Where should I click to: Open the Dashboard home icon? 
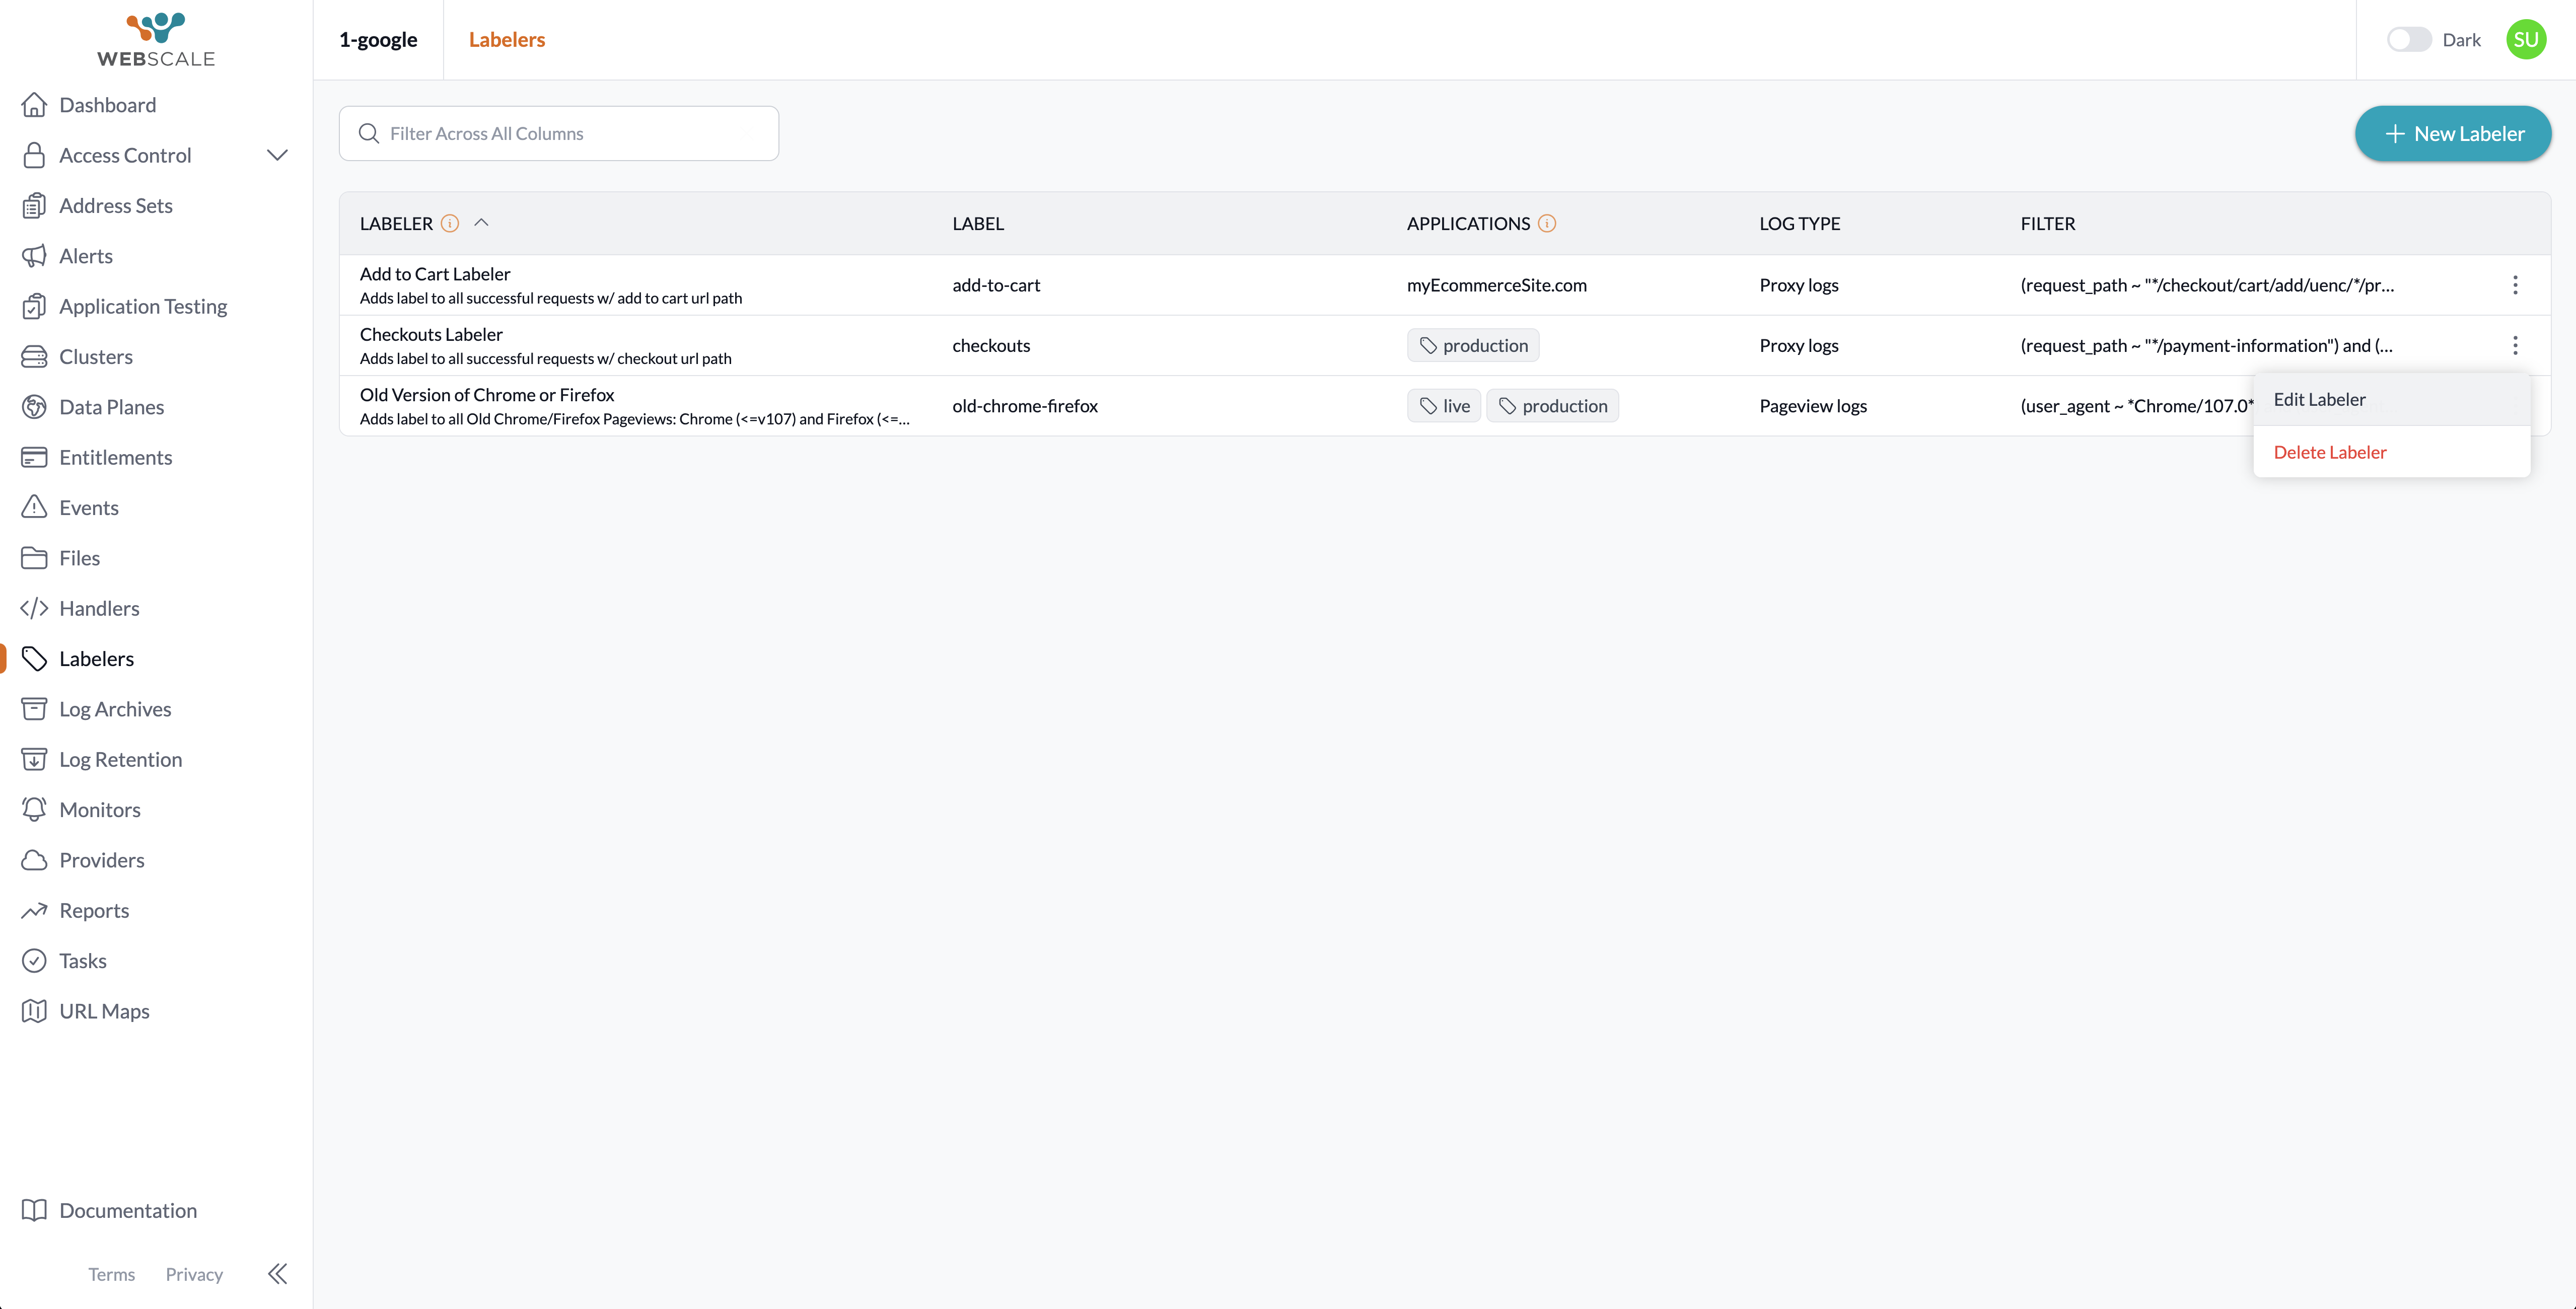point(34,105)
